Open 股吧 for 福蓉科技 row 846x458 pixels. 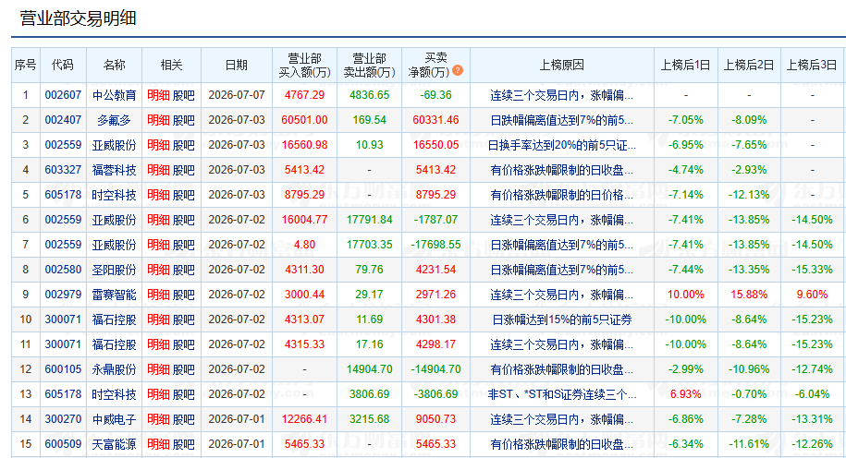pyautogui.click(x=183, y=170)
